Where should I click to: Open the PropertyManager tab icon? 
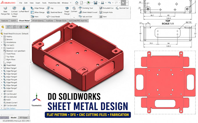[x=9, y=27]
